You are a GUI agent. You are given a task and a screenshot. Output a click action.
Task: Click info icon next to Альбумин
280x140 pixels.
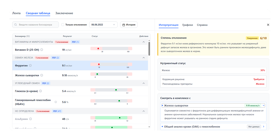coord(31,119)
